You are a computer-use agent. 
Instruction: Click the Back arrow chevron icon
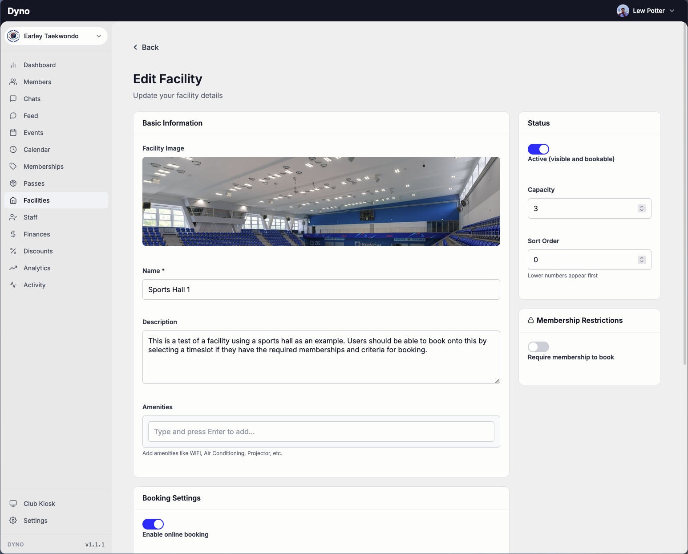(135, 47)
